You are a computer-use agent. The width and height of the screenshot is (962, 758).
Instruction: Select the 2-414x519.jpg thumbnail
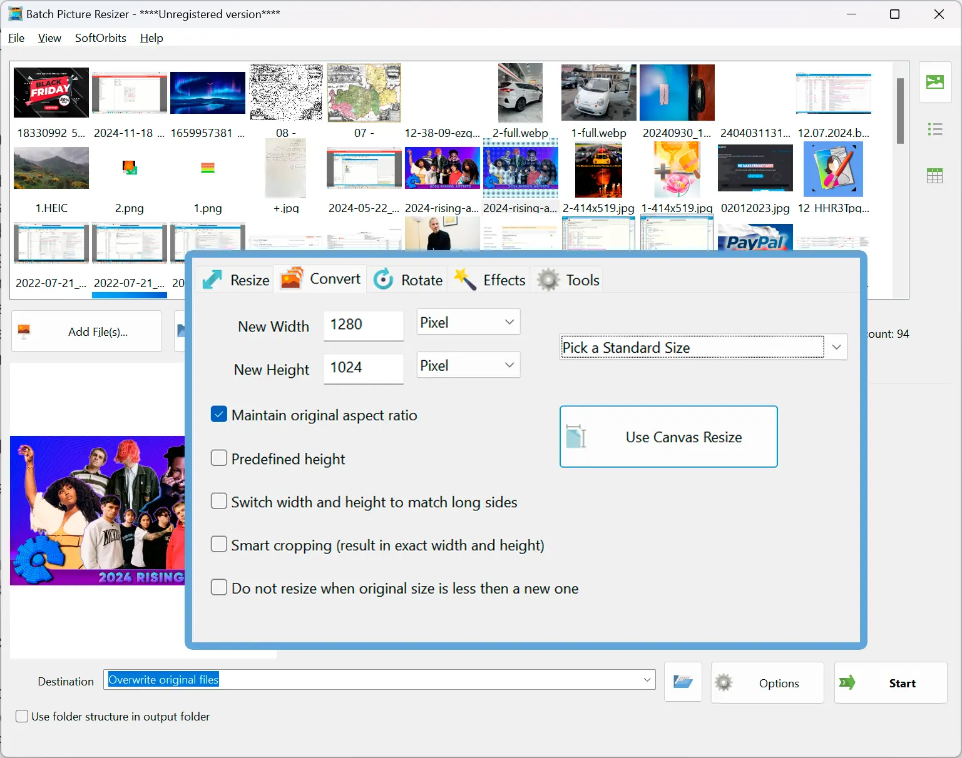(599, 169)
